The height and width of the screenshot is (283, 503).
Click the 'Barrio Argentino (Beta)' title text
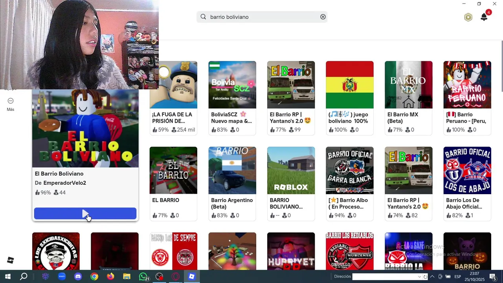pos(232,203)
